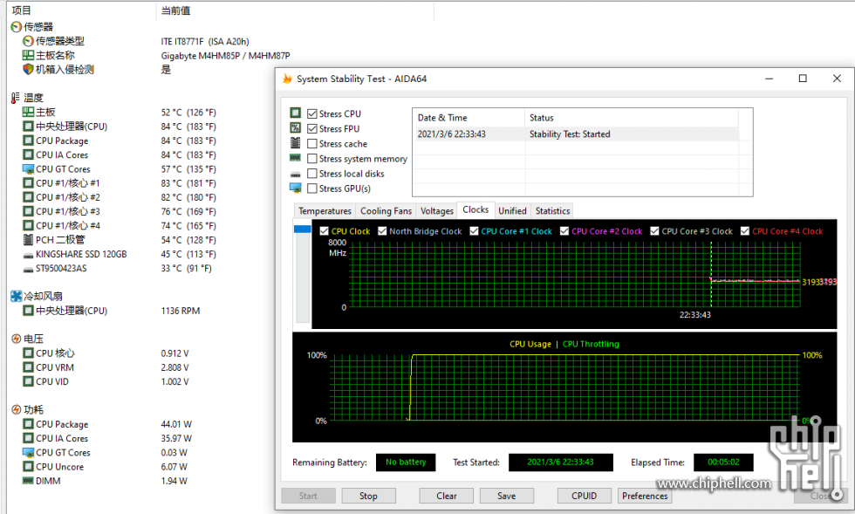Click the disabled Start button

308,496
